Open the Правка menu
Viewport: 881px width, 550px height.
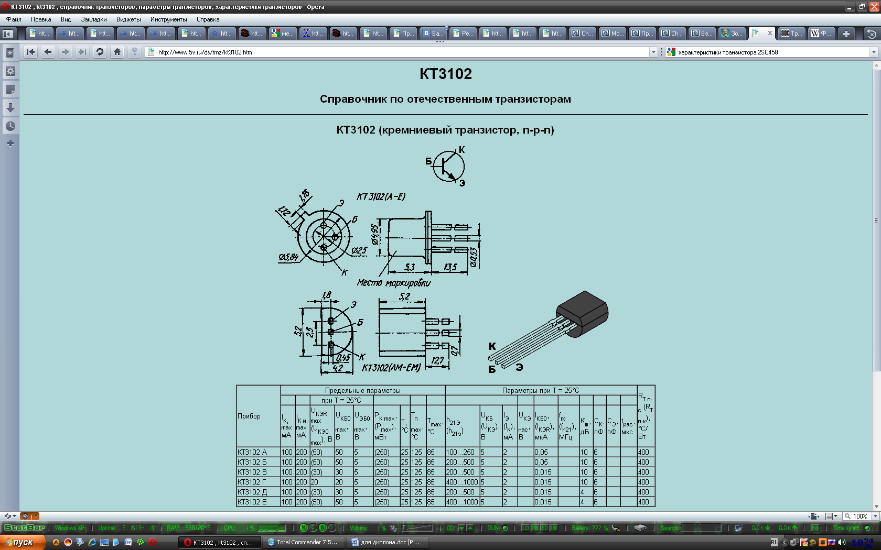point(41,19)
